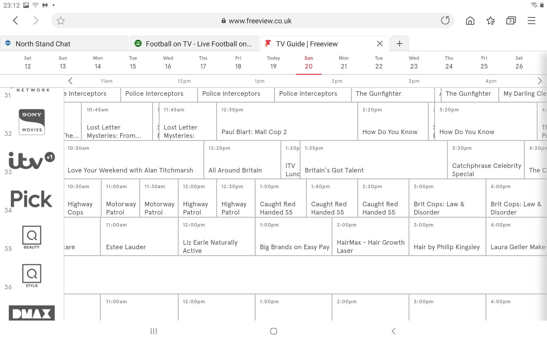Reload the Freeview page
Image resolution: width=547 pixels, height=341 pixels.
(x=445, y=20)
